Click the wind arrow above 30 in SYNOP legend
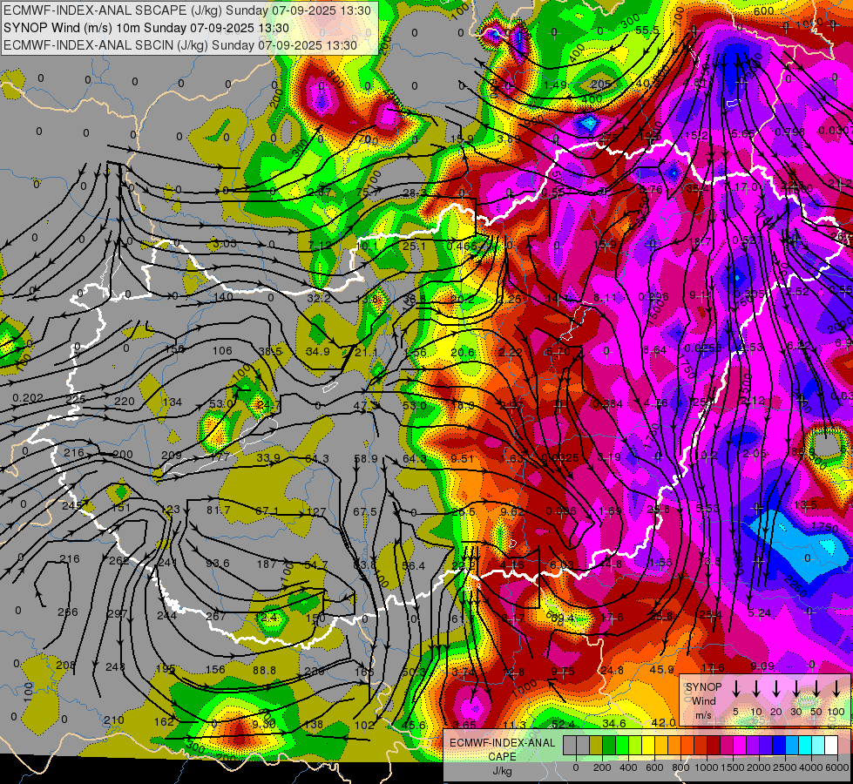 pyautogui.click(x=796, y=690)
